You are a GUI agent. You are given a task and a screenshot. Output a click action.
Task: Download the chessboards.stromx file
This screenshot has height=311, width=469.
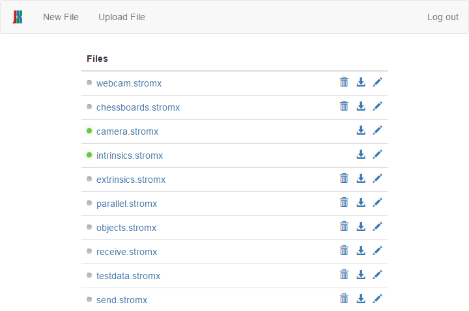tap(361, 106)
